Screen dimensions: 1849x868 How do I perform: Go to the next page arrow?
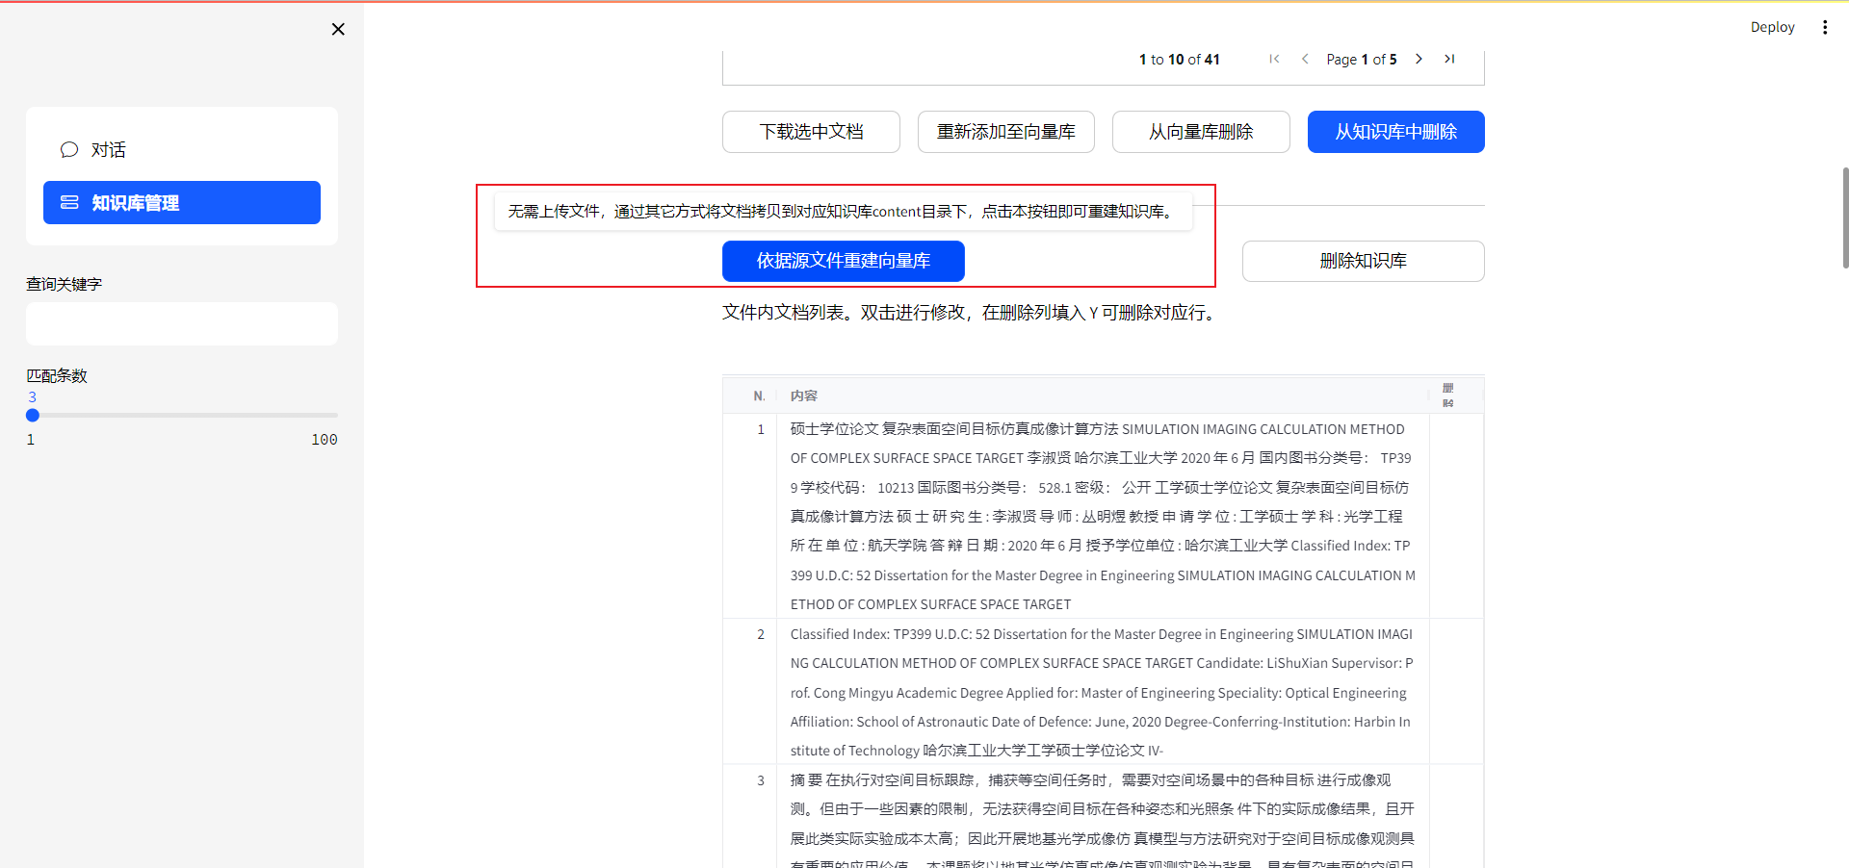coord(1419,59)
